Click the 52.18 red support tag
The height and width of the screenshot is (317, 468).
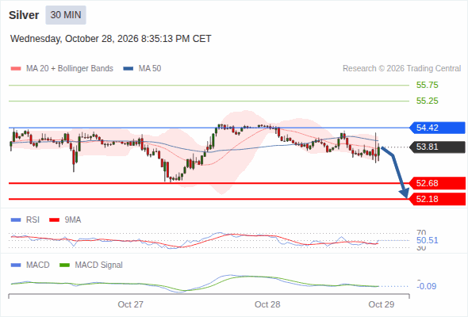(x=436, y=199)
